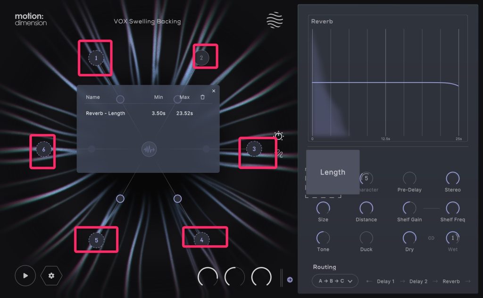
Task: Click the center waveform icon
Action: [149, 150]
